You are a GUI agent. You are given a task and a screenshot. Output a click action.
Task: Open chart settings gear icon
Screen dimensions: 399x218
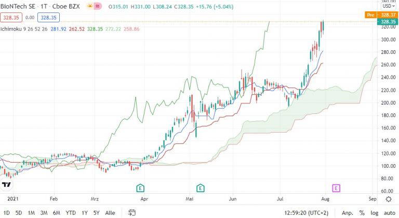click(389, 199)
